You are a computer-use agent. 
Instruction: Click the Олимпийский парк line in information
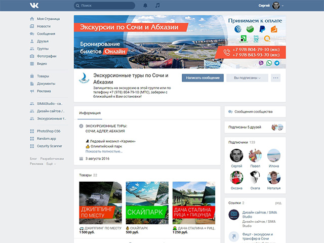pyautogui.click(x=104, y=146)
